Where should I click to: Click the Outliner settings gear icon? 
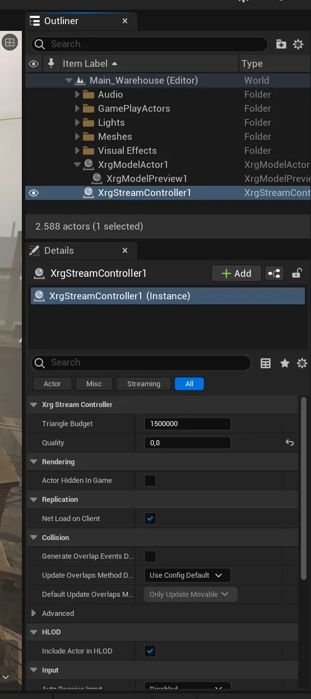[298, 44]
